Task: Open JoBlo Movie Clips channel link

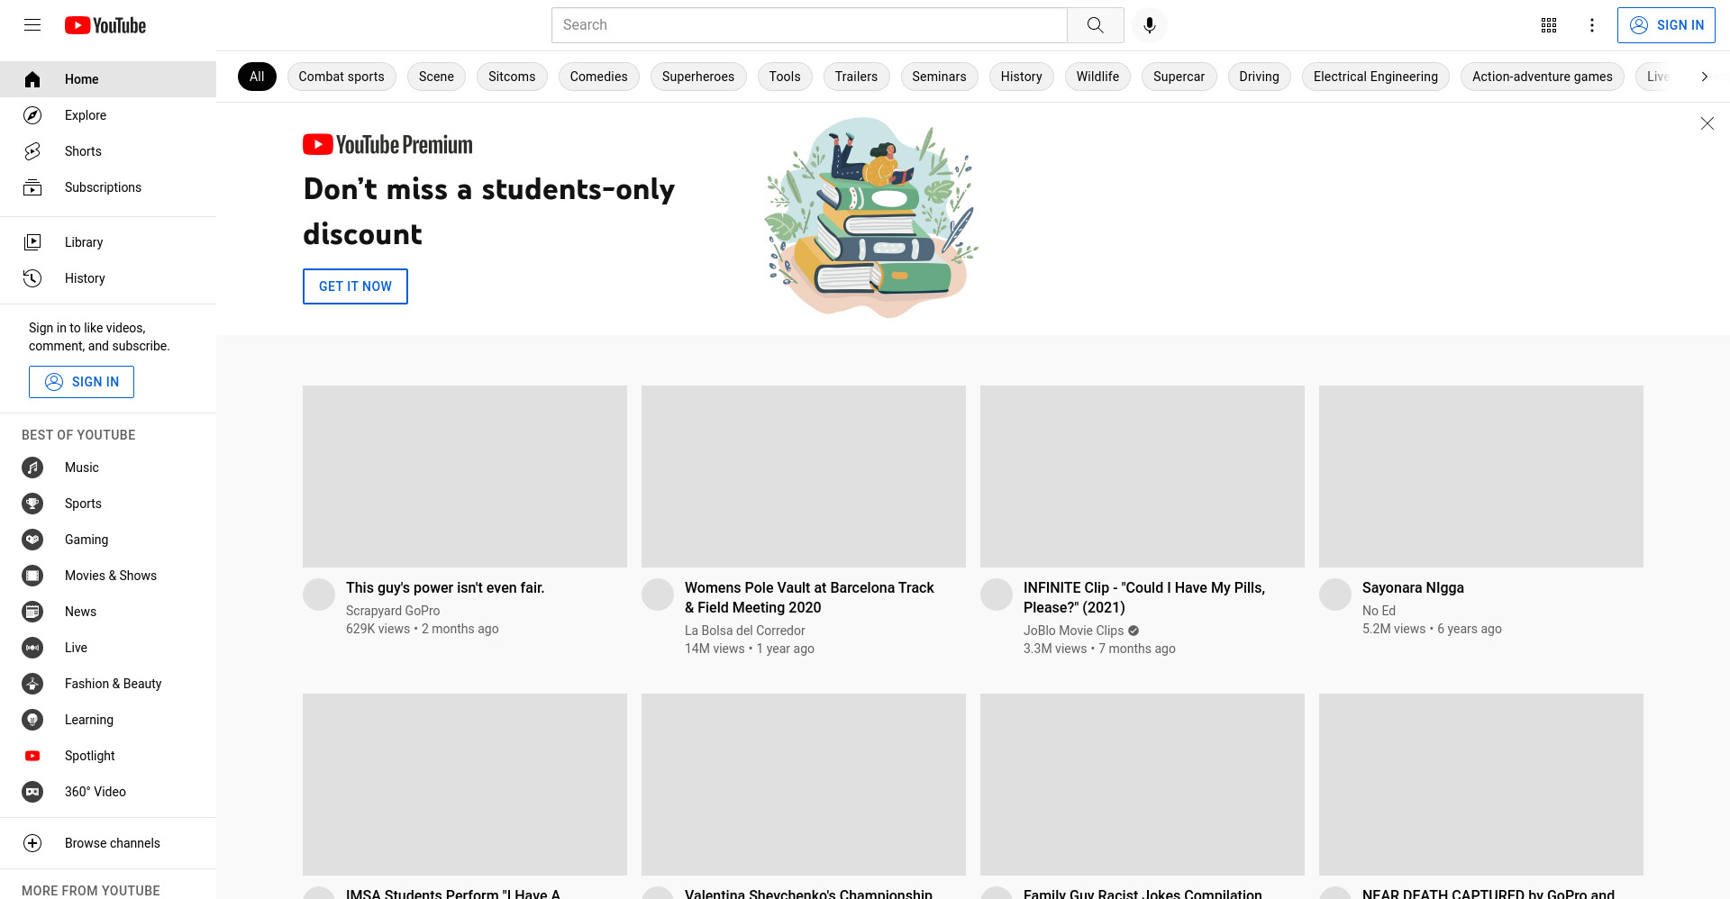Action: click(x=1073, y=631)
